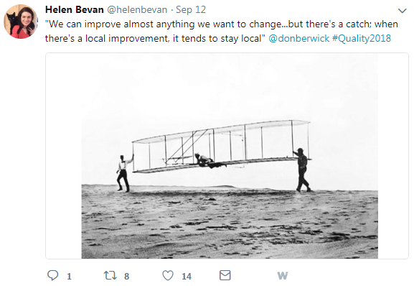414x286 pixels.
Task: View the retweet count of 8
Action: pos(127,277)
